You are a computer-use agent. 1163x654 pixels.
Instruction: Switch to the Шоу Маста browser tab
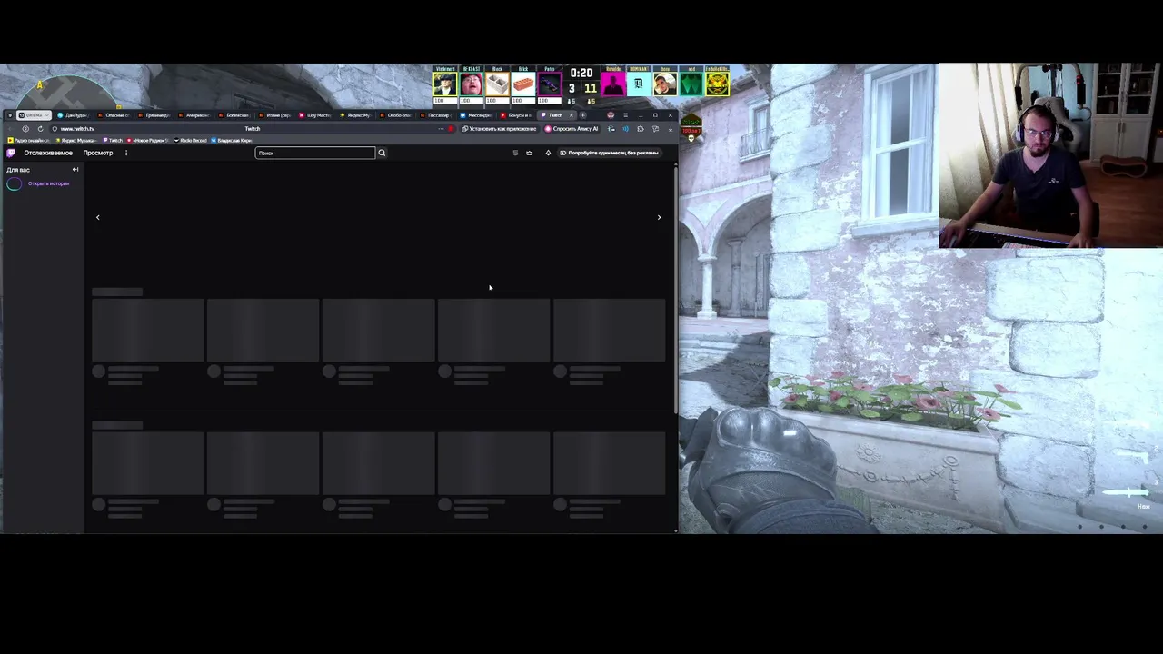point(316,115)
